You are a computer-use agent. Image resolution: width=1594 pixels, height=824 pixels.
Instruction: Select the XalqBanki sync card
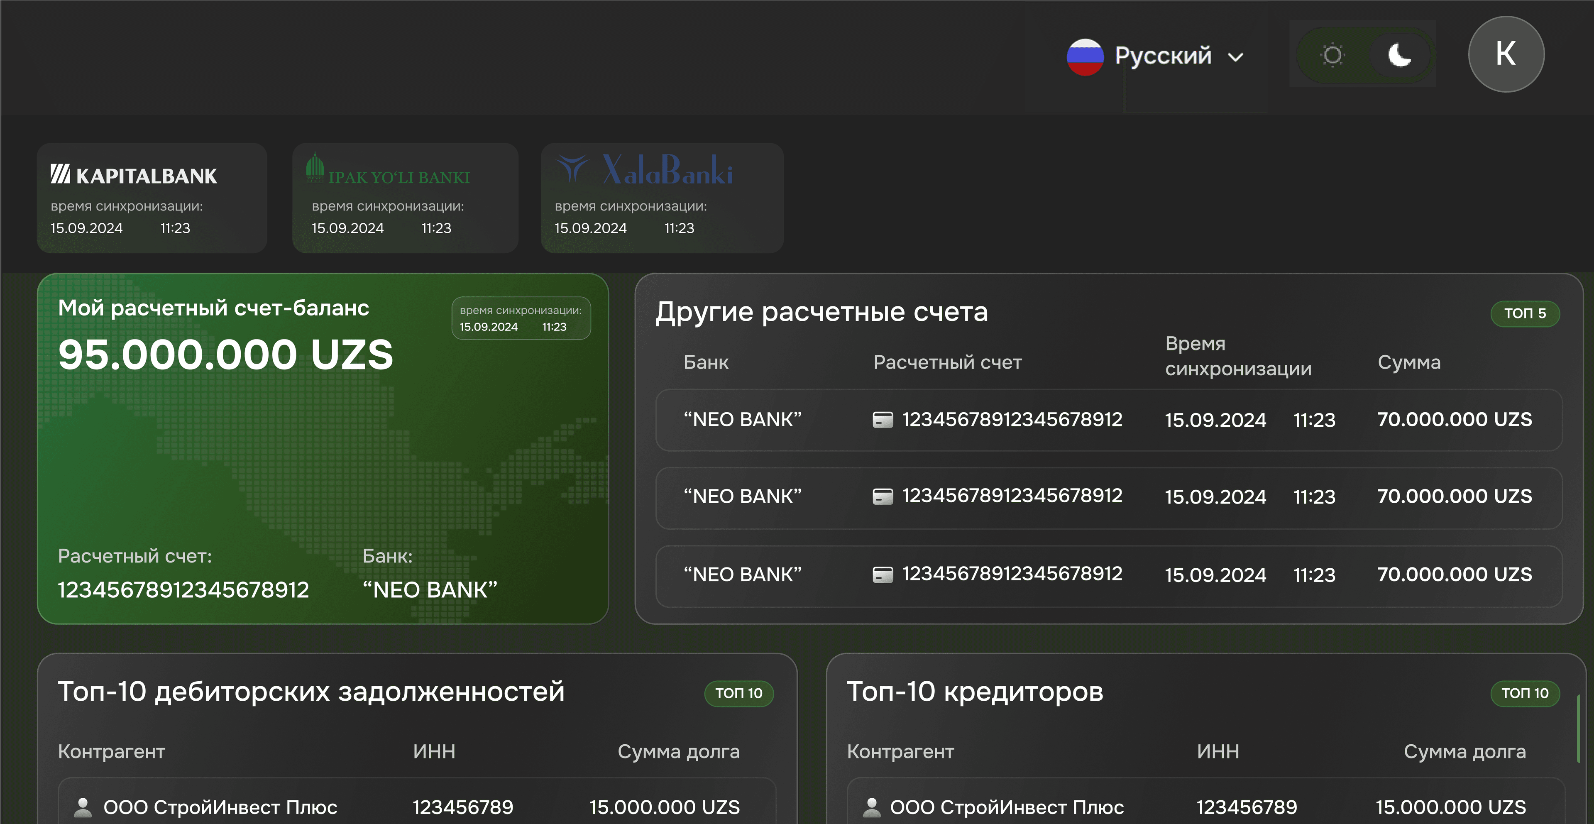click(x=662, y=198)
